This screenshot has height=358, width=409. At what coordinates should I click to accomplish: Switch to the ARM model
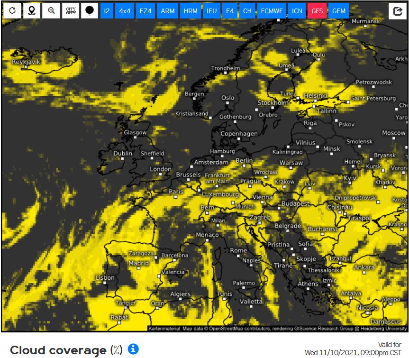[168, 11]
